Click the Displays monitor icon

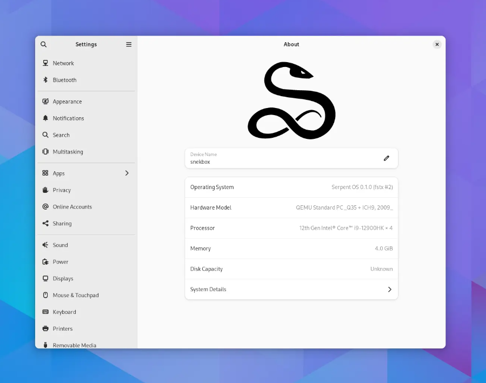45,278
